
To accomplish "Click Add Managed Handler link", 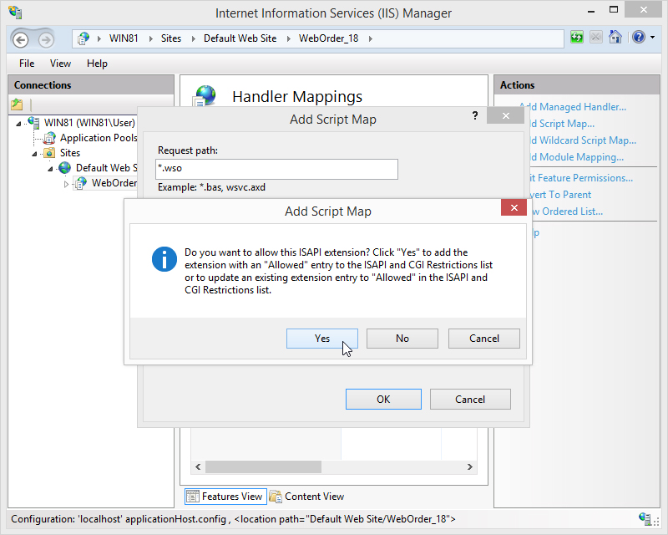I will pos(573,107).
